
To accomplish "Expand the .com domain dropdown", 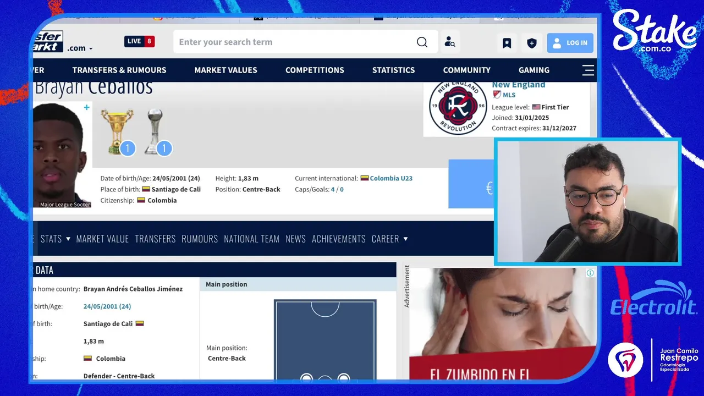I will [80, 48].
